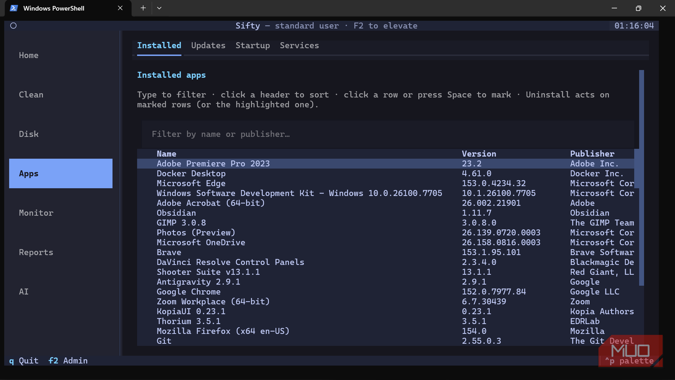675x380 pixels.
Task: Go to Home in the sidebar
Action: click(x=61, y=55)
